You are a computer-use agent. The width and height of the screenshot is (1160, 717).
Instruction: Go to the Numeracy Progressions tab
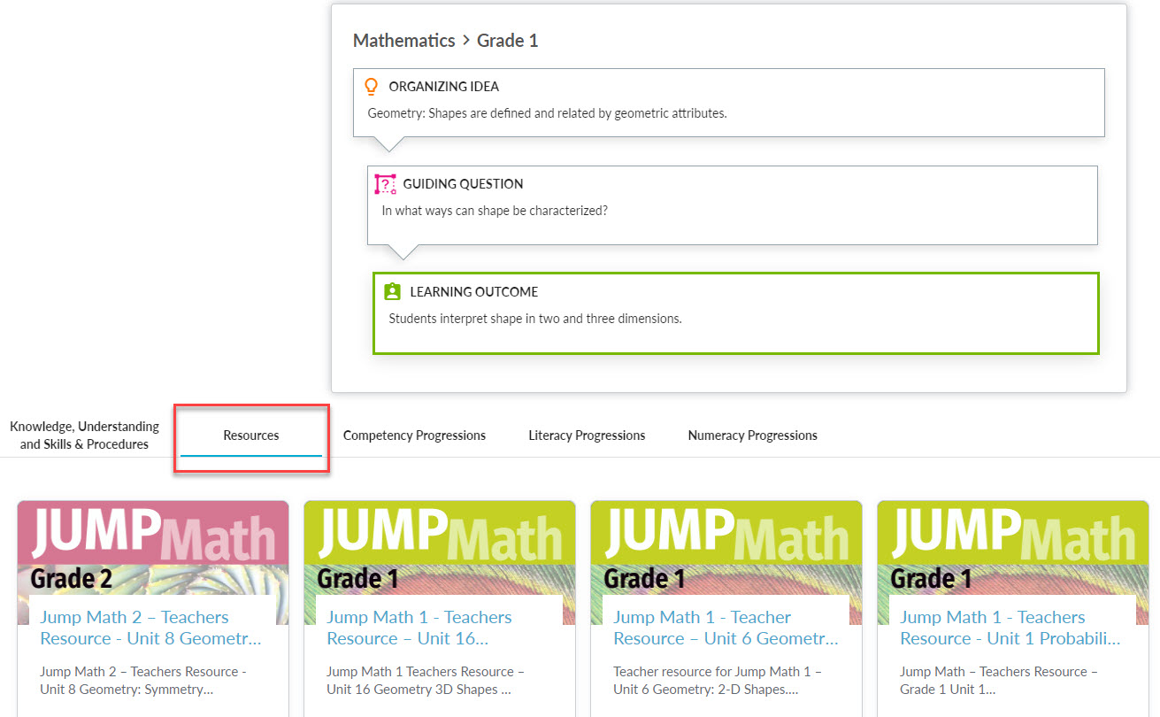click(x=753, y=436)
